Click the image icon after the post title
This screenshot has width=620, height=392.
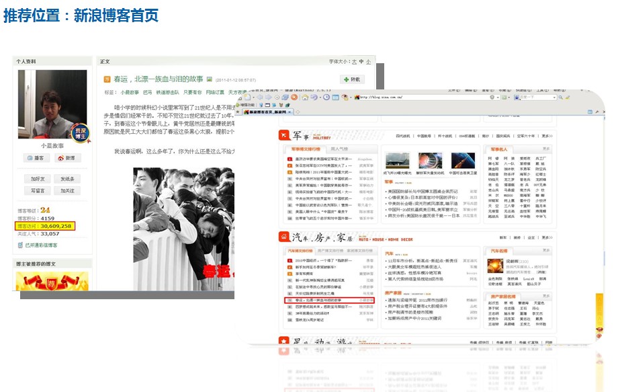click(210, 79)
